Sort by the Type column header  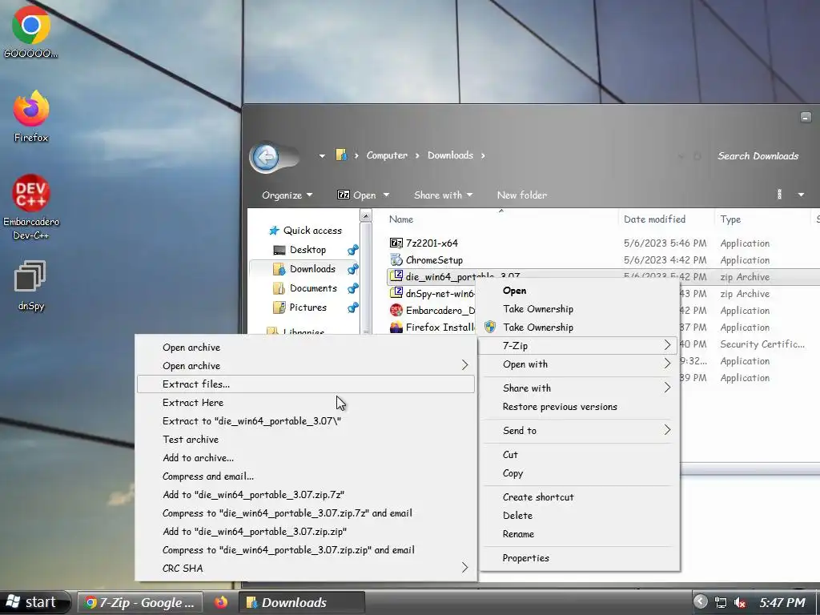762,219
